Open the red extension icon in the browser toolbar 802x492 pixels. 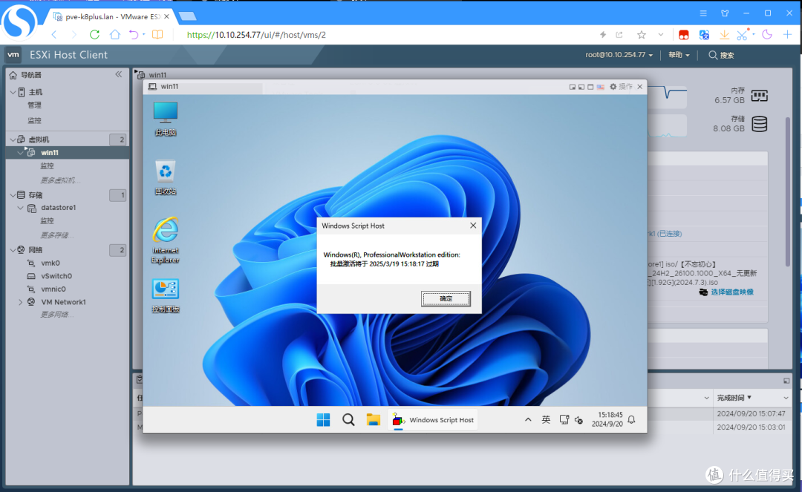click(x=683, y=35)
